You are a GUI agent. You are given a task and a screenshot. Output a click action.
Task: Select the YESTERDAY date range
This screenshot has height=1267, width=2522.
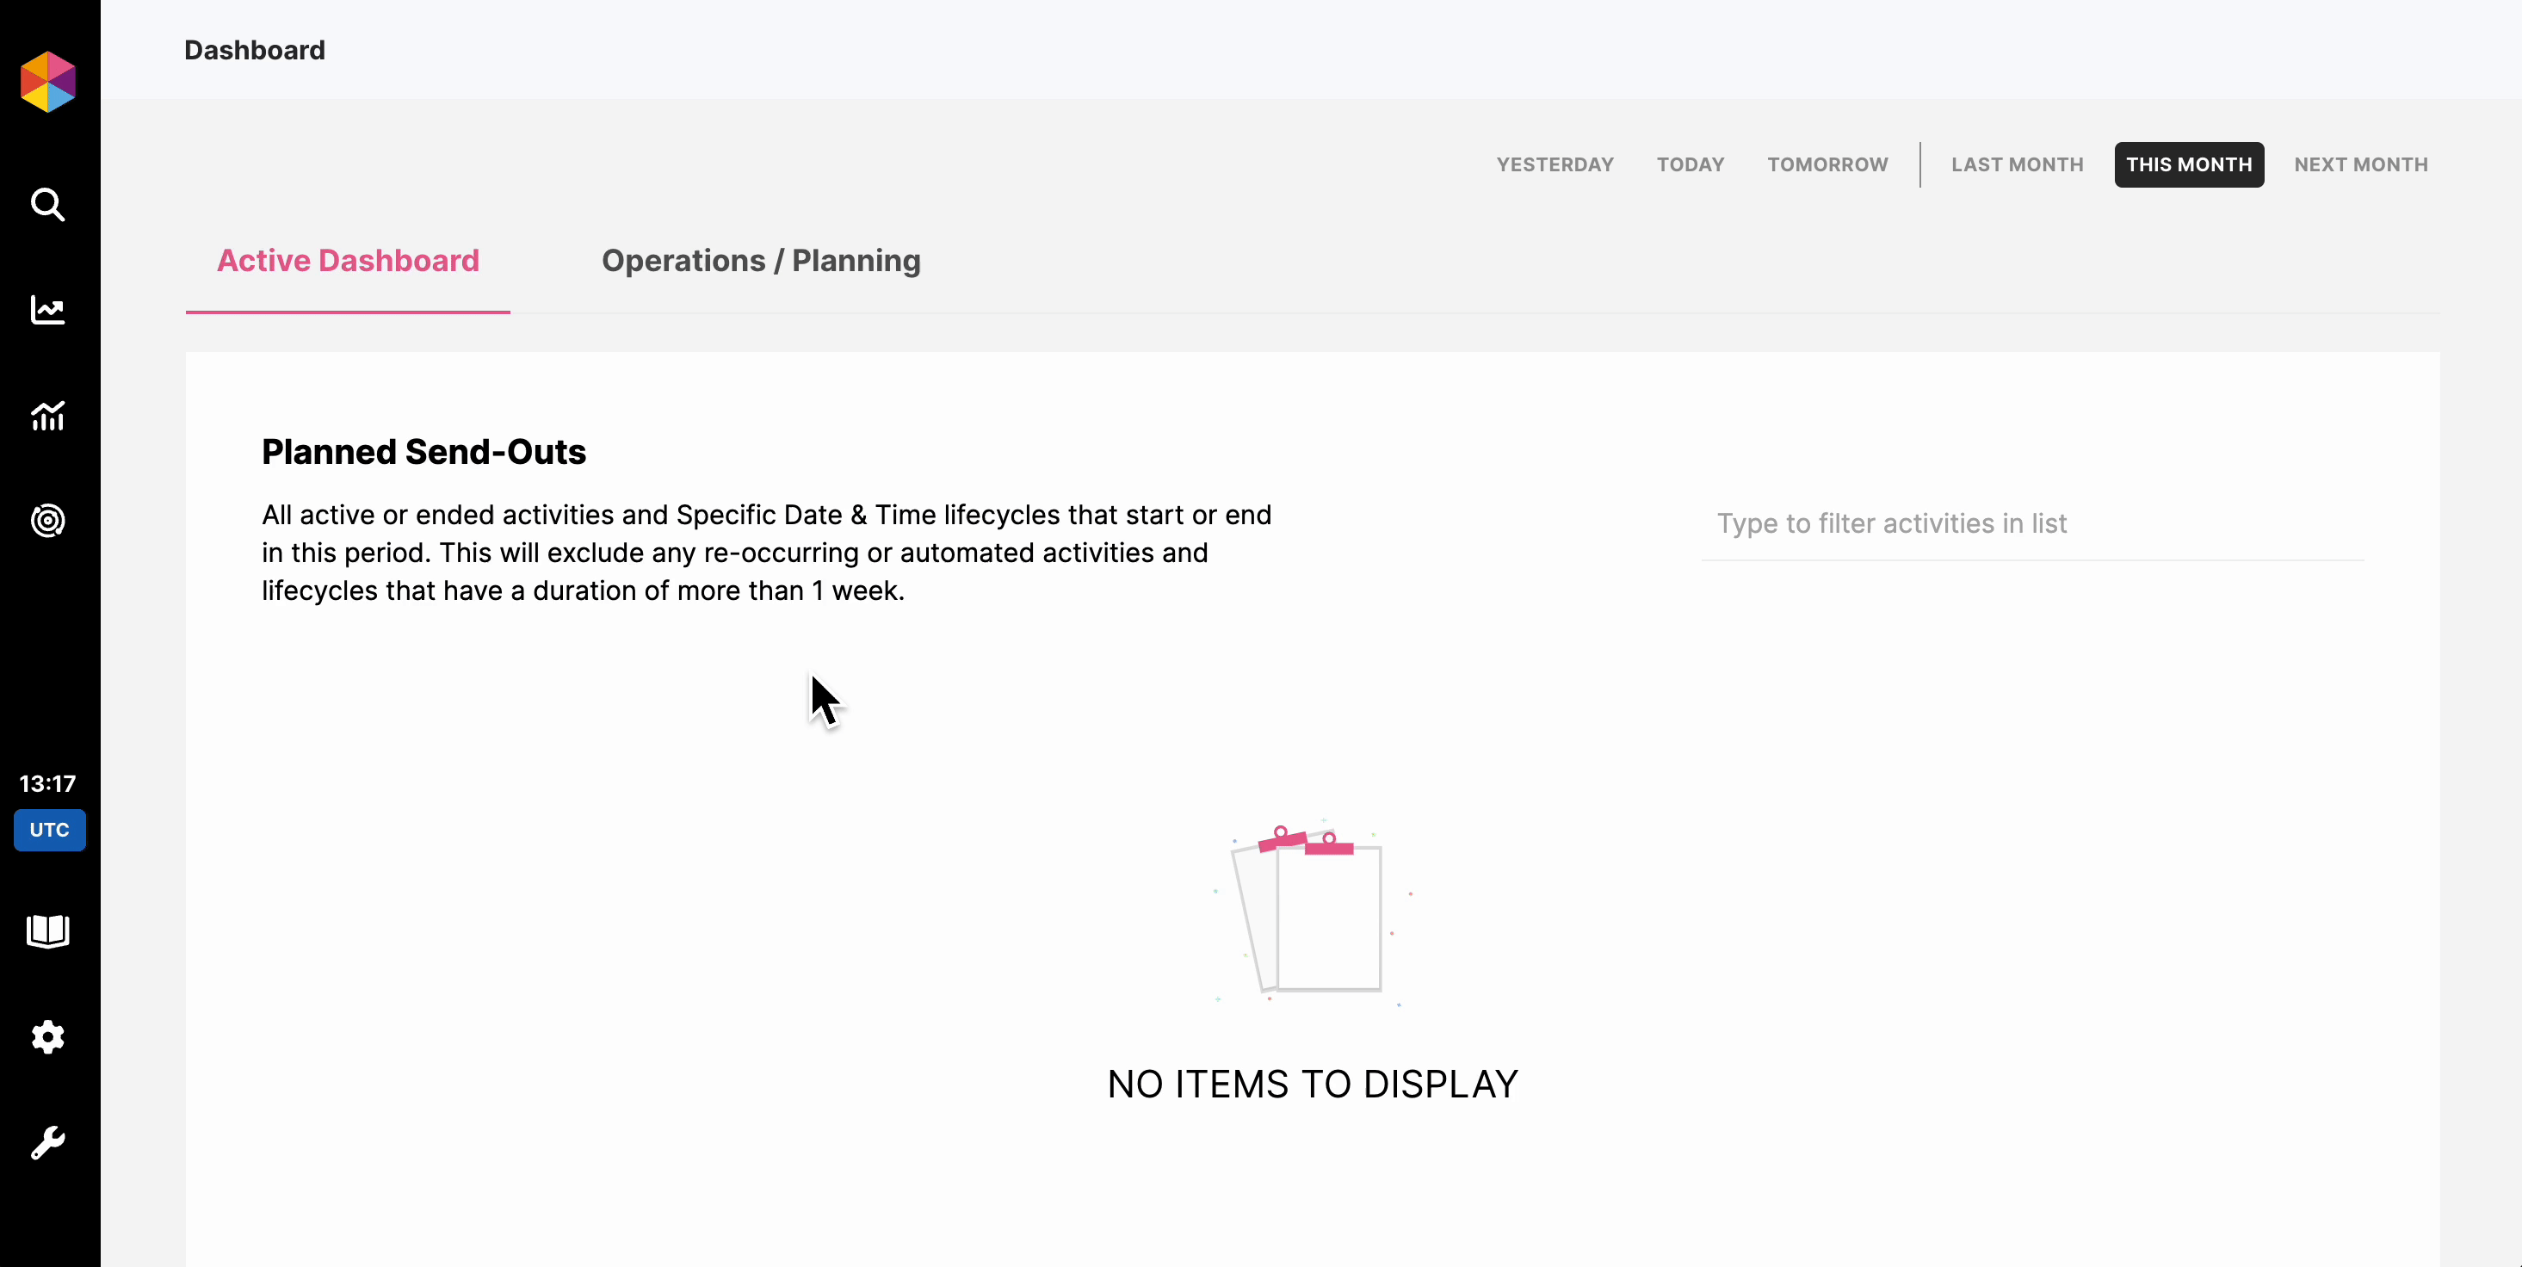[1555, 164]
